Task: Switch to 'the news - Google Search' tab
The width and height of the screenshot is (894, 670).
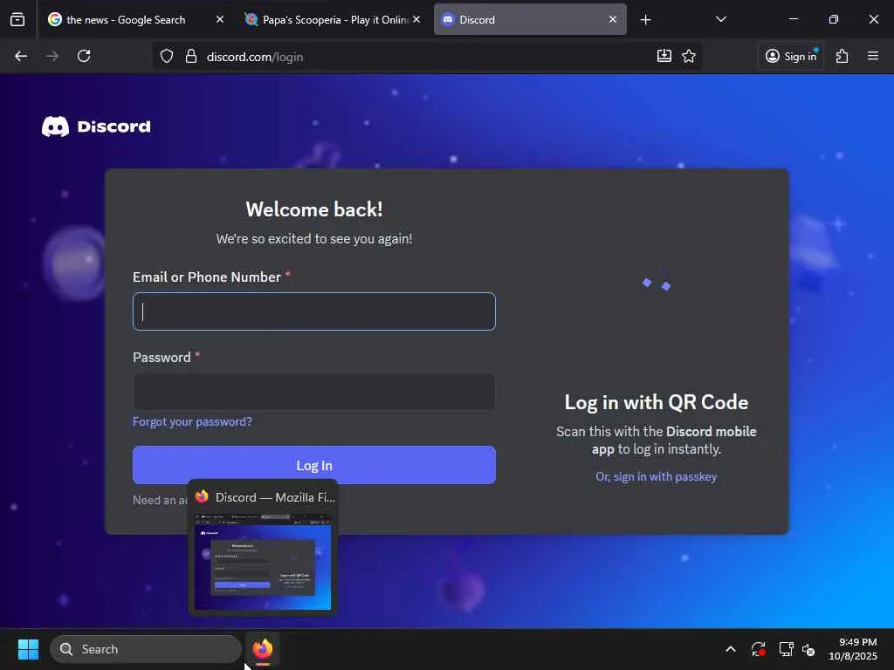Action: coord(135,19)
